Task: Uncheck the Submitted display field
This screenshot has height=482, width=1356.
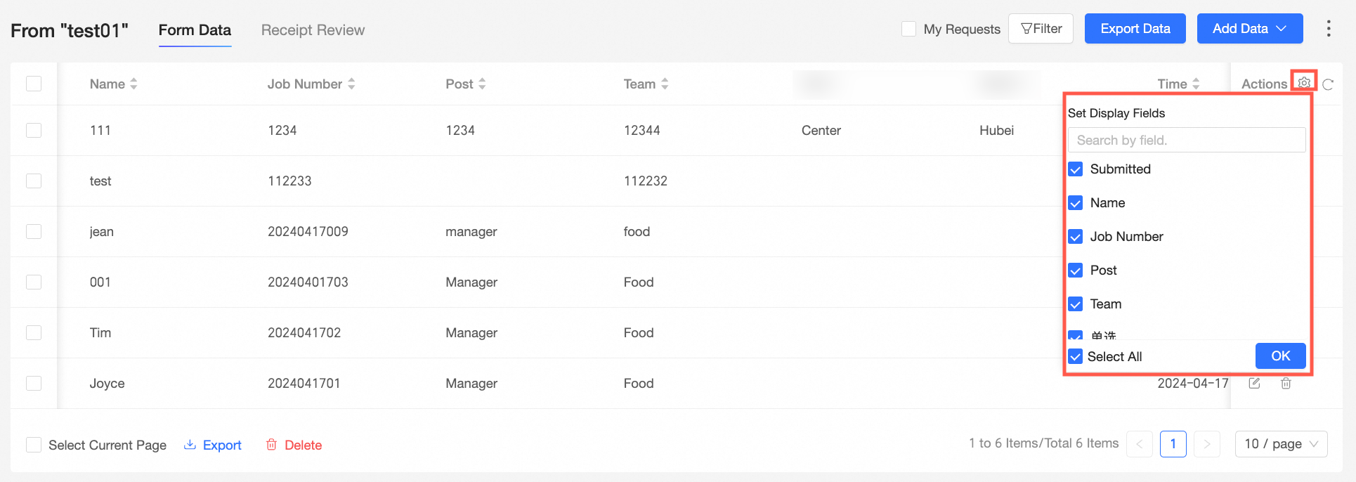Action: point(1076,169)
